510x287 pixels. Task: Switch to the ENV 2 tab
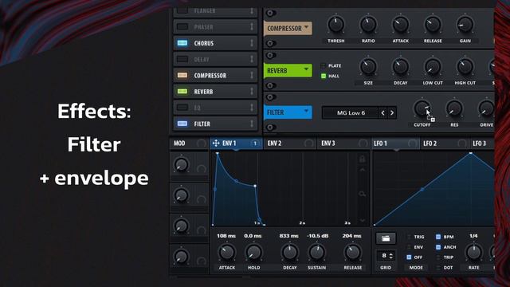pyautogui.click(x=290, y=143)
